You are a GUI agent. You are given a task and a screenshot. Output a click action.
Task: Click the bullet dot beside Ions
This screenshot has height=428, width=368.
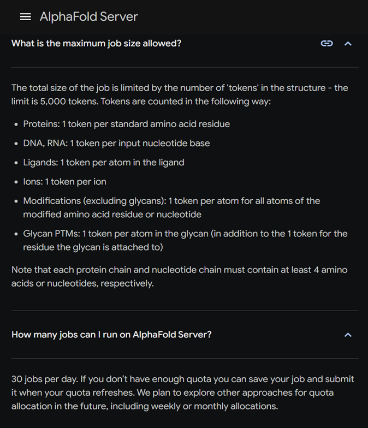pos(15,182)
